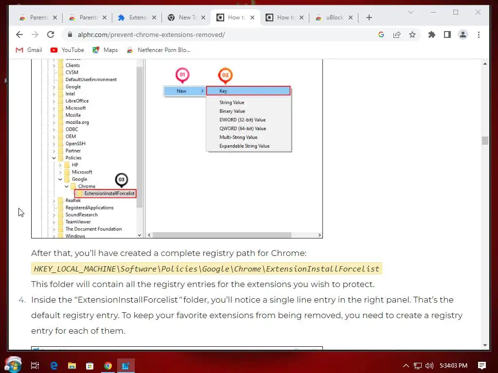This screenshot has height=373, width=498.
Task: Go forward with the forward arrow
Action: [x=35, y=34]
